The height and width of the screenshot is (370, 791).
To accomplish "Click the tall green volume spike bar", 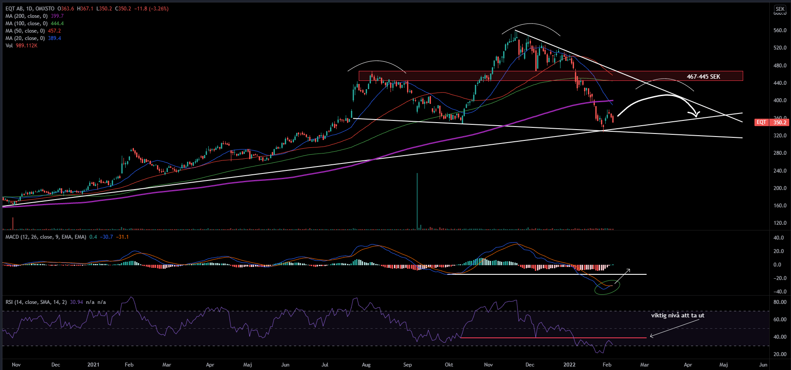I will coord(417,200).
